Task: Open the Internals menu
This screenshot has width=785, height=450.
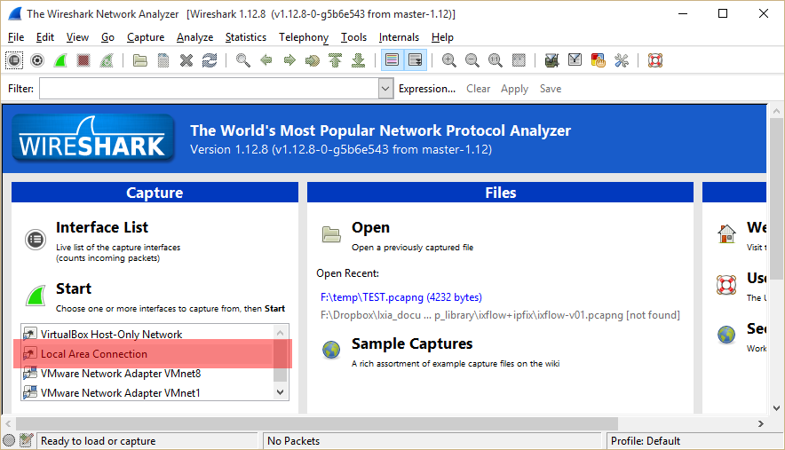Action: (x=399, y=37)
